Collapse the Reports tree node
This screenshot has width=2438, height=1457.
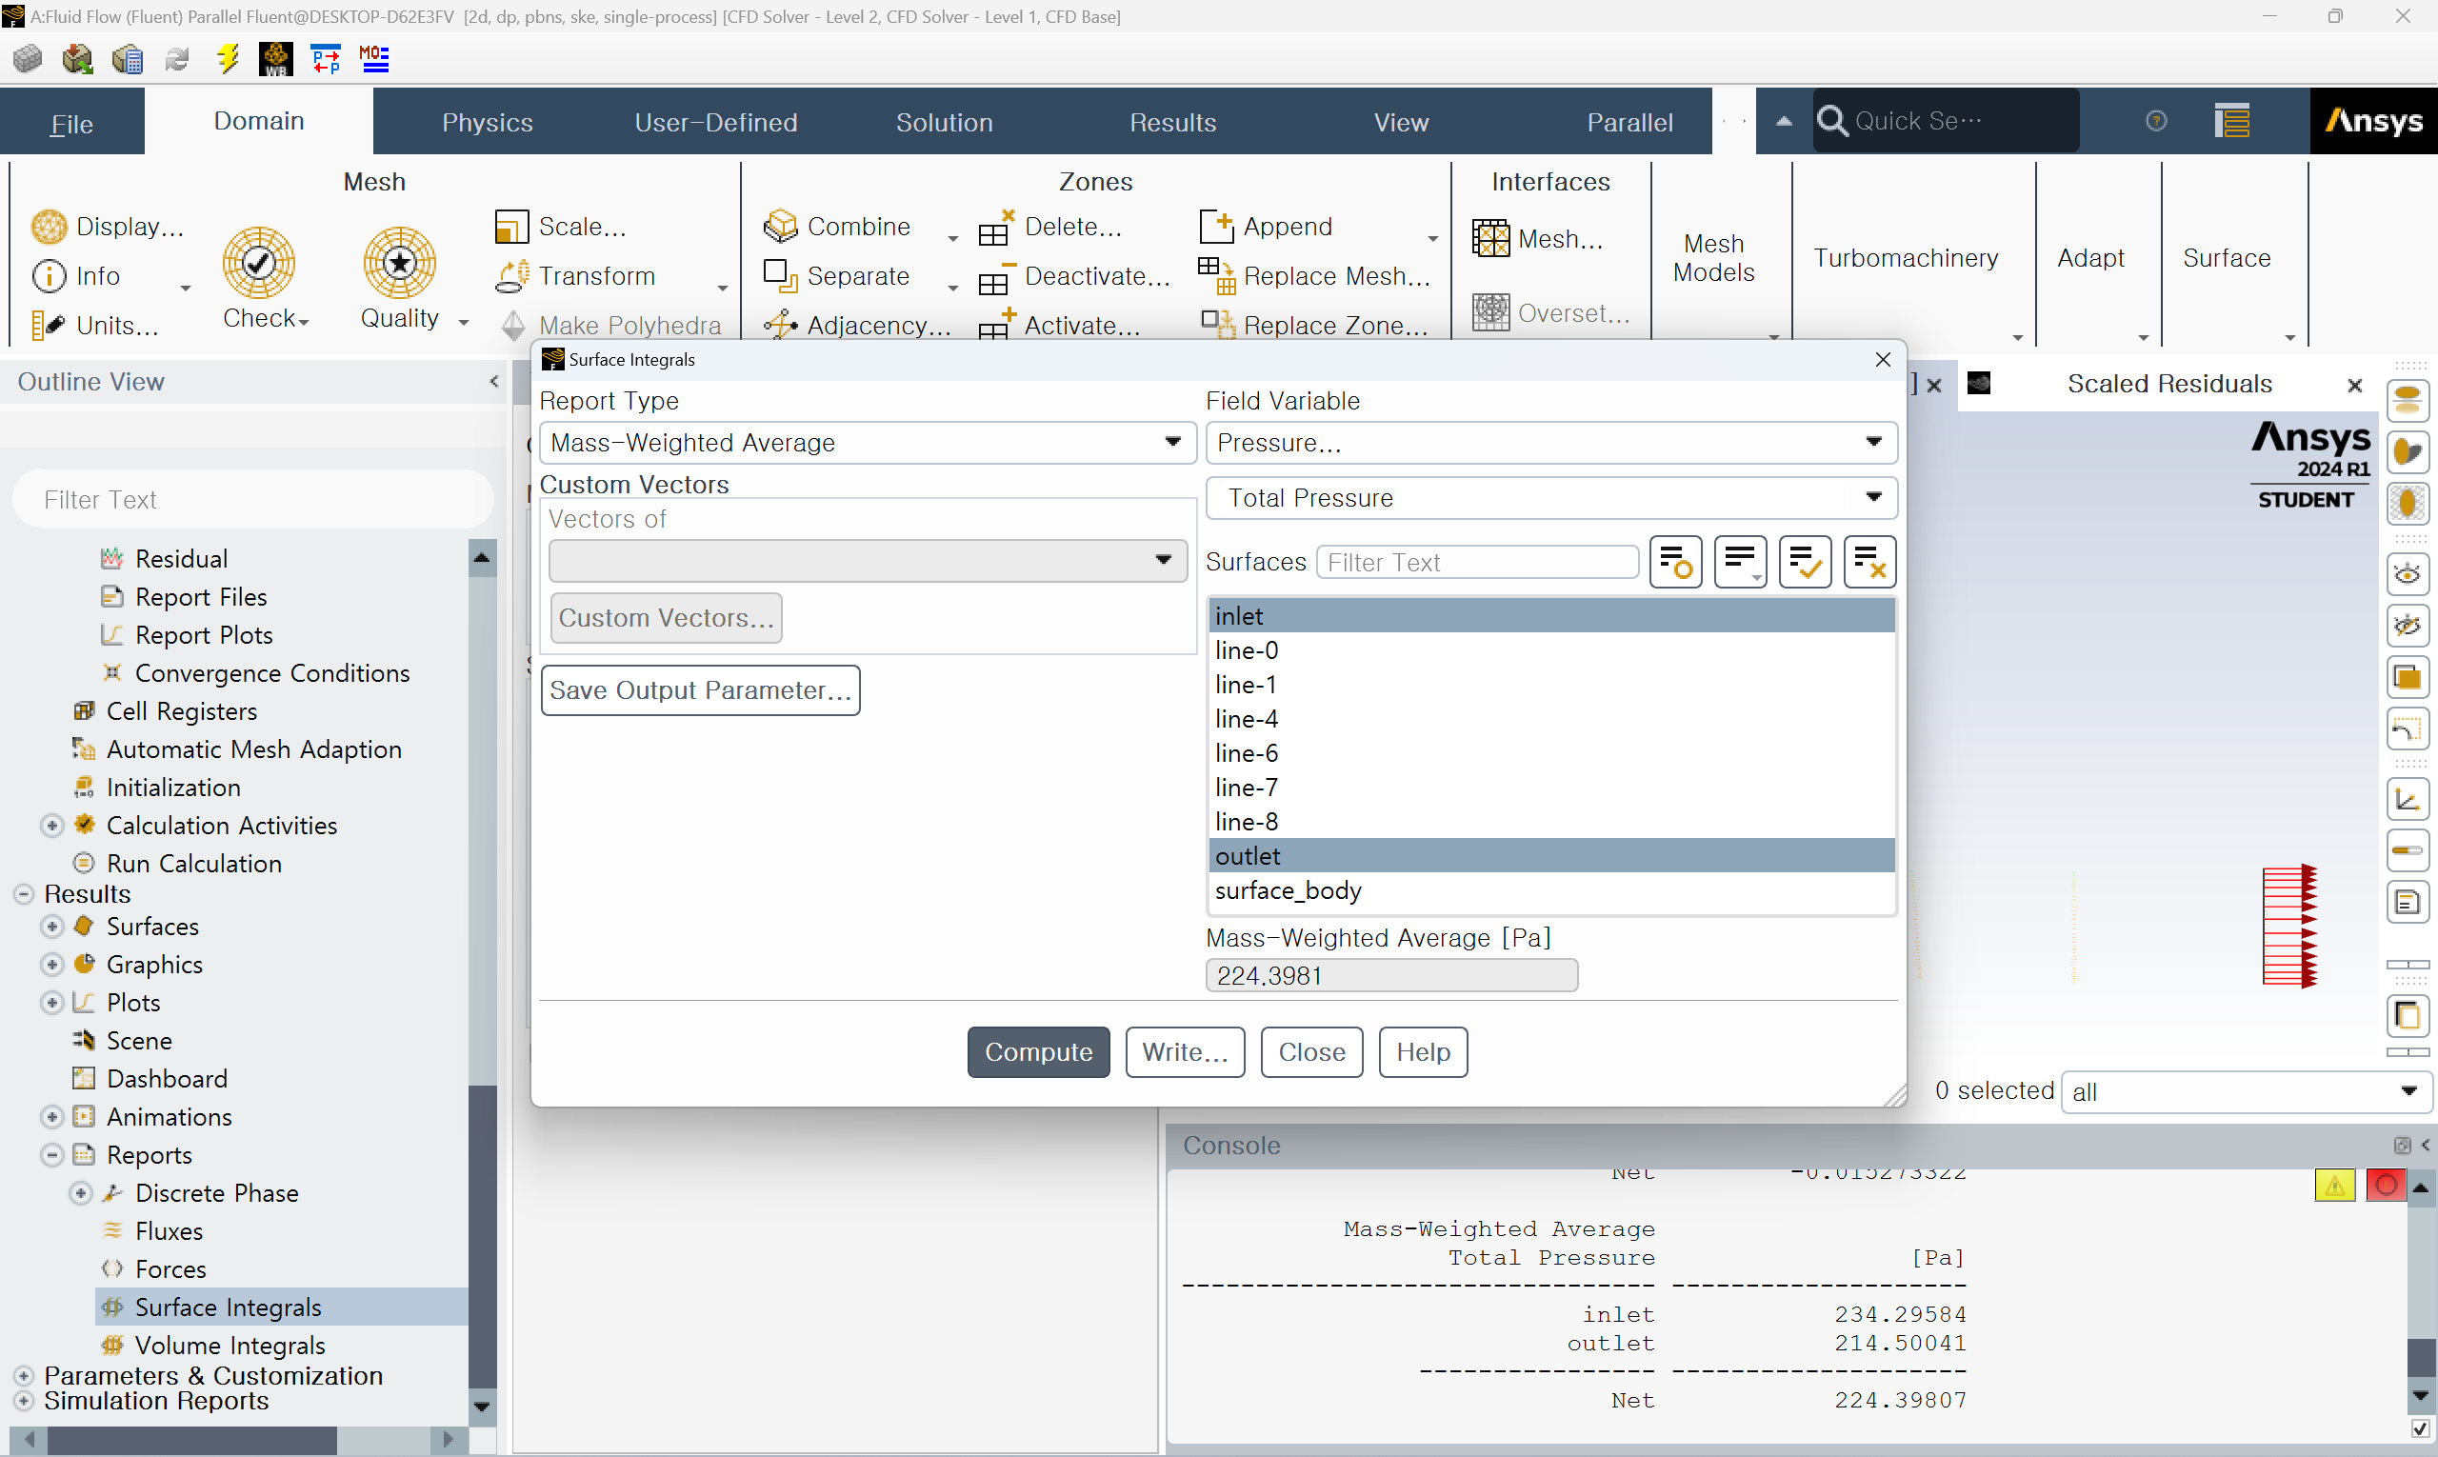pyautogui.click(x=52, y=1155)
